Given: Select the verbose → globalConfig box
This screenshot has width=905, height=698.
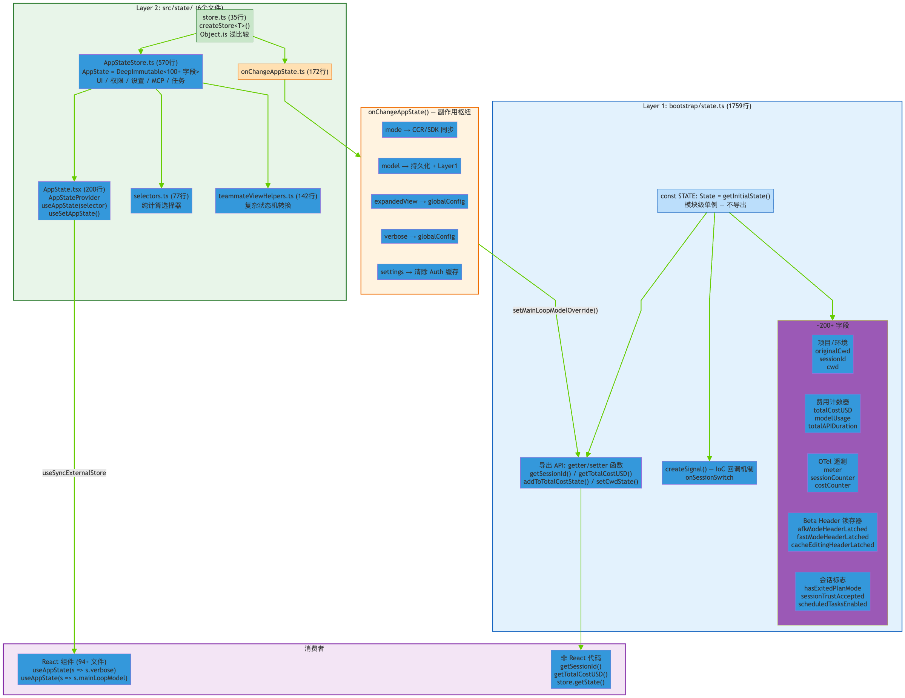Looking at the screenshot, I should coord(419,236).
